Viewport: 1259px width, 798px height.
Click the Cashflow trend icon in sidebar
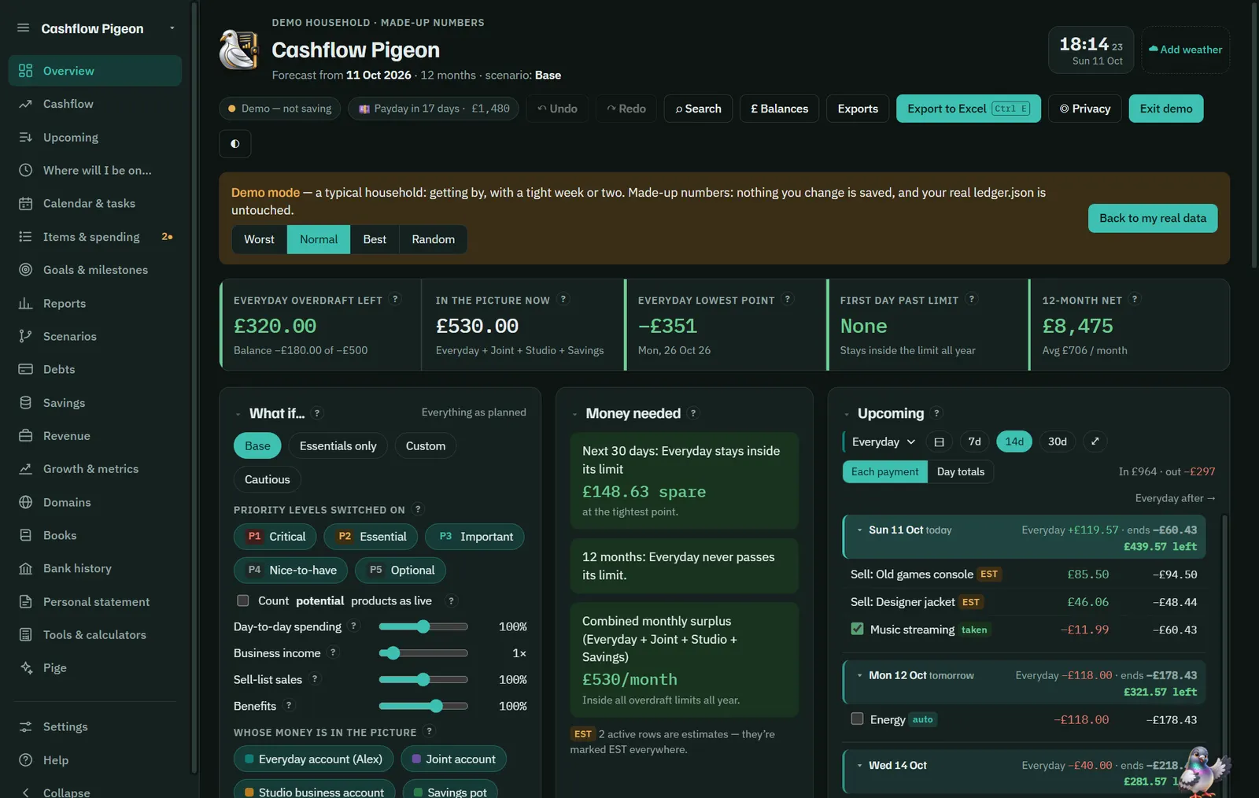click(26, 104)
